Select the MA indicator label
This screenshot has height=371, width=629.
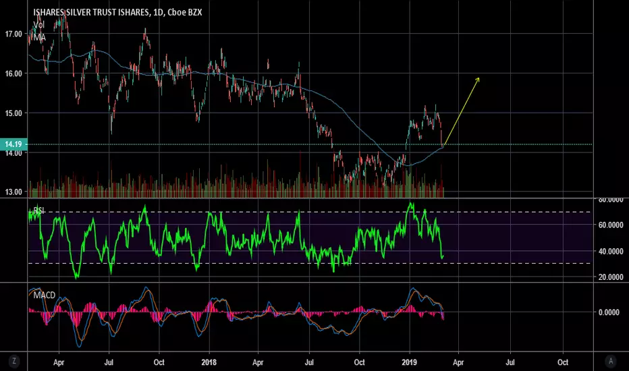click(40, 38)
